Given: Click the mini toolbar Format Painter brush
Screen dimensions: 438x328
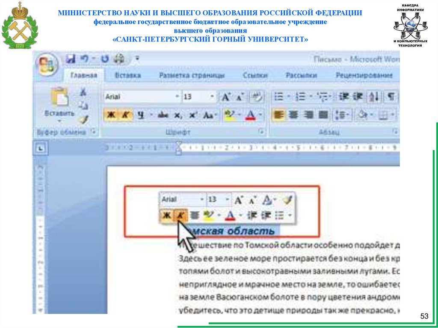Looking at the screenshot, I should click(x=287, y=199).
